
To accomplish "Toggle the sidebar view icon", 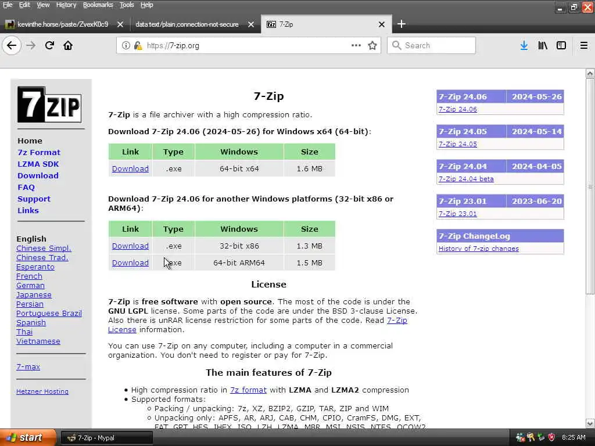I will (561, 45).
